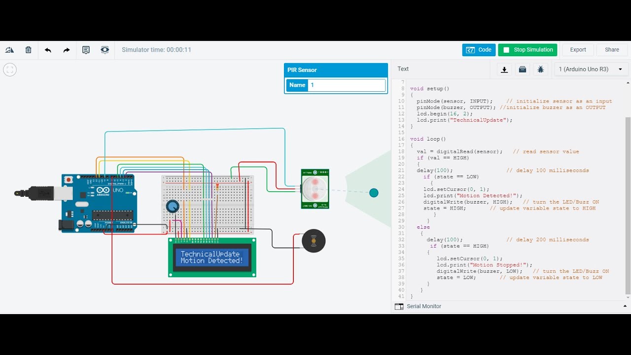This screenshot has height=355, width=631.
Task: Redo the last action
Action: (67, 50)
